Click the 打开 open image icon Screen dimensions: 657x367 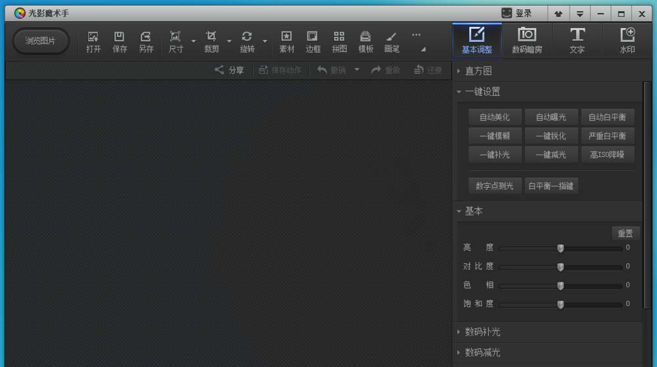[x=93, y=37]
